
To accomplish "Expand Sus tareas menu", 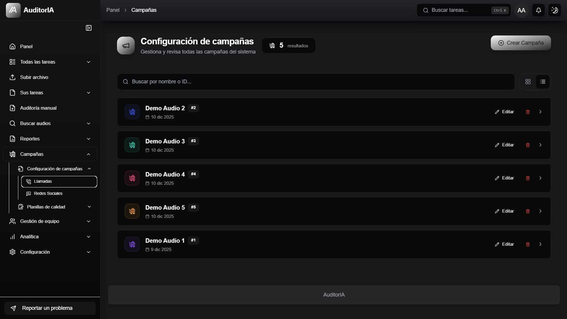I will pos(50,93).
